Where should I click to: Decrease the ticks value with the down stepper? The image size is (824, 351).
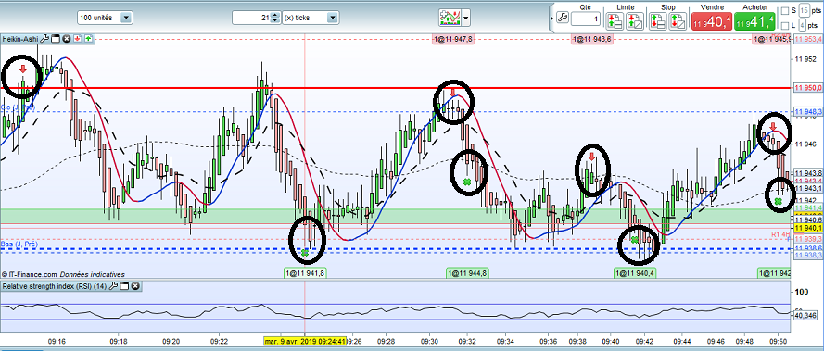(x=275, y=20)
